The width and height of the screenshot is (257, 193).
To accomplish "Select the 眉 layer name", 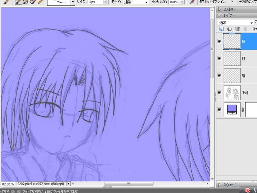I will click(x=244, y=76).
